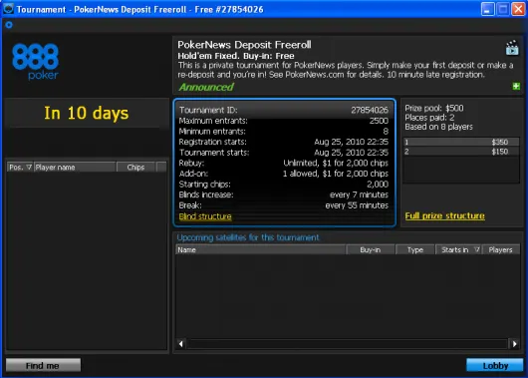Click the 'Upcoming satellites for this tournament' heading
The height and width of the screenshot is (378, 528).
(248, 237)
